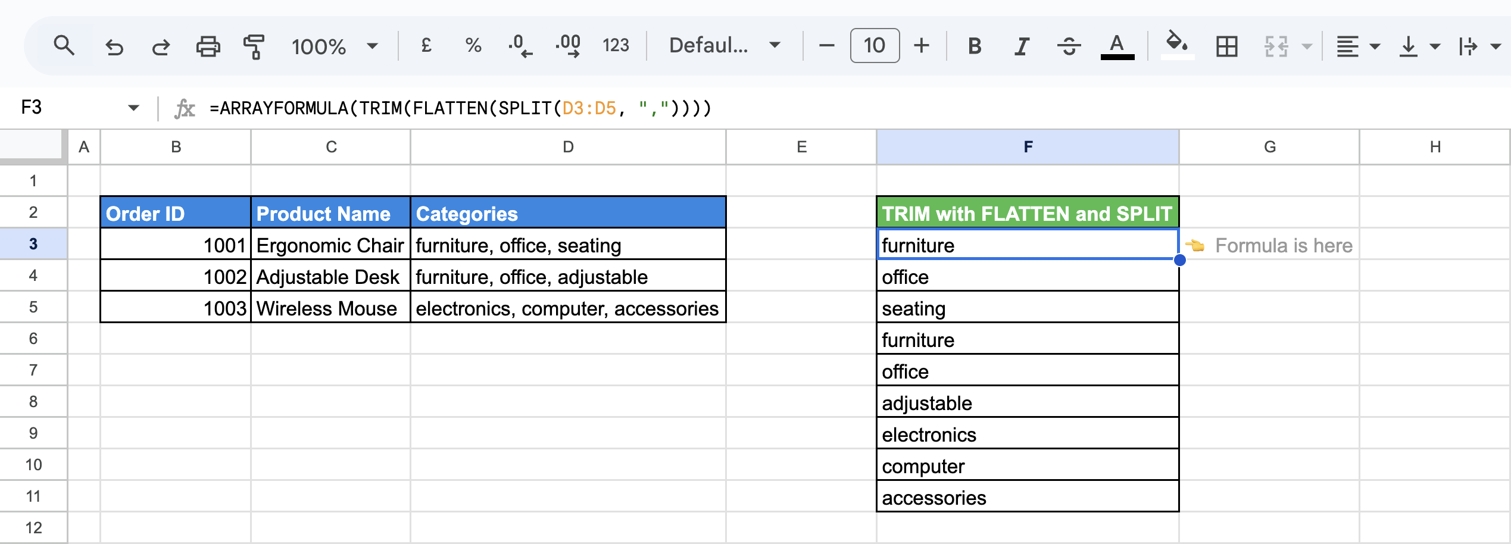This screenshot has height=544, width=1511.
Task: Select row 6 header
Action: pyautogui.click(x=33, y=339)
